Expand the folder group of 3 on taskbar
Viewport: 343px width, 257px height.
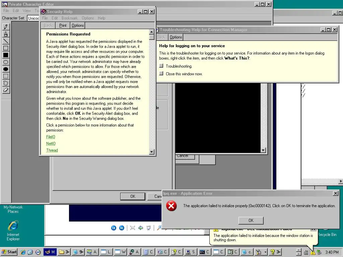click(x=64, y=252)
